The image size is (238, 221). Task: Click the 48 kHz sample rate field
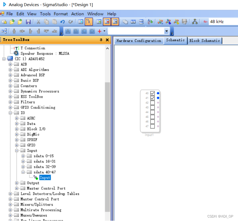223,22
